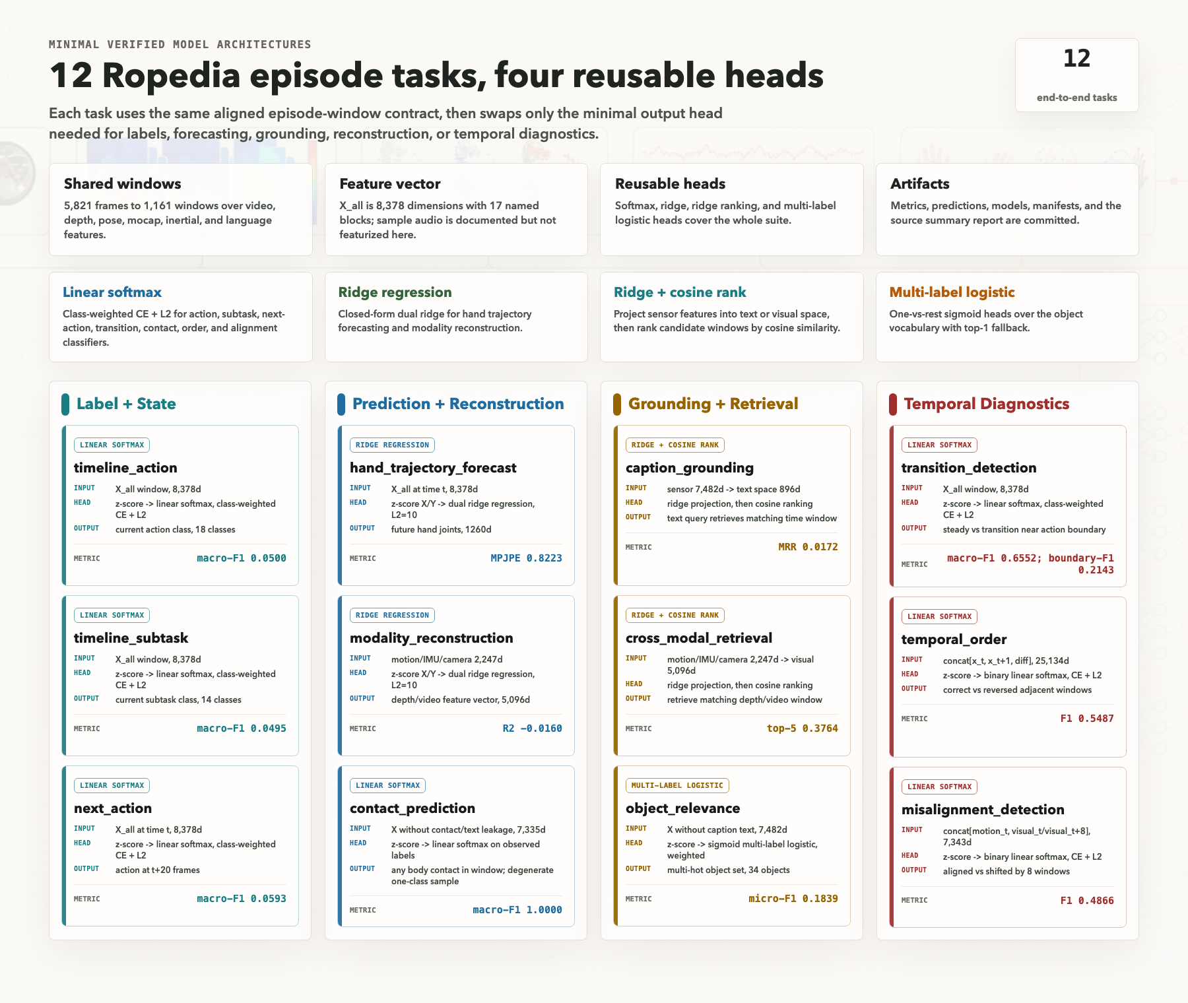Select the "MRR 0.0172" metric value

coord(808,547)
